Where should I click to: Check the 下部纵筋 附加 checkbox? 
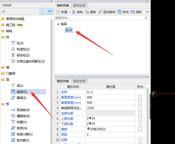pos(140,124)
